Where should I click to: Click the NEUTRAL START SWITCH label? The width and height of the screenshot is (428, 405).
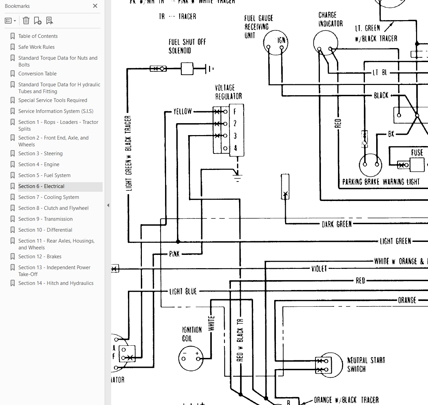366,365
